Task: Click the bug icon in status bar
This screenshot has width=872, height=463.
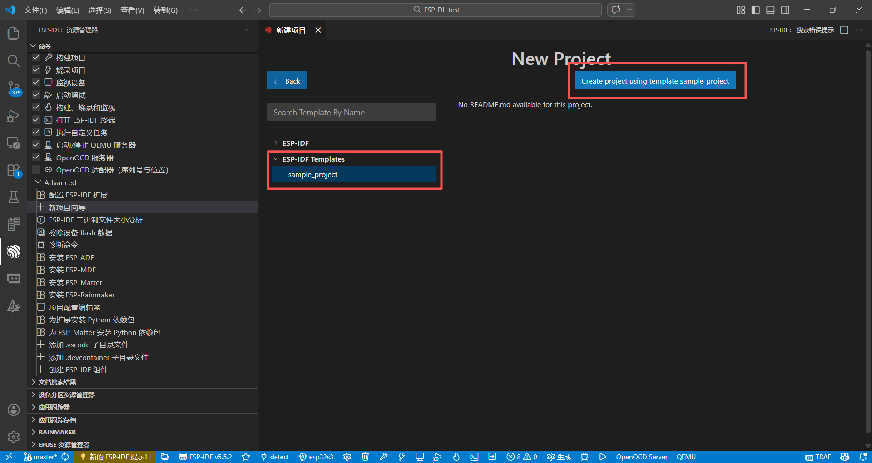Action: pos(585,457)
